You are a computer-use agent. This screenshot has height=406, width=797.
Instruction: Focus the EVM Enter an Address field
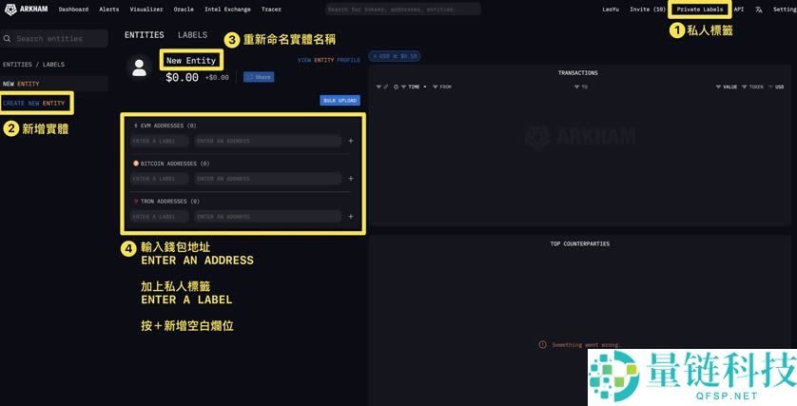pos(267,141)
